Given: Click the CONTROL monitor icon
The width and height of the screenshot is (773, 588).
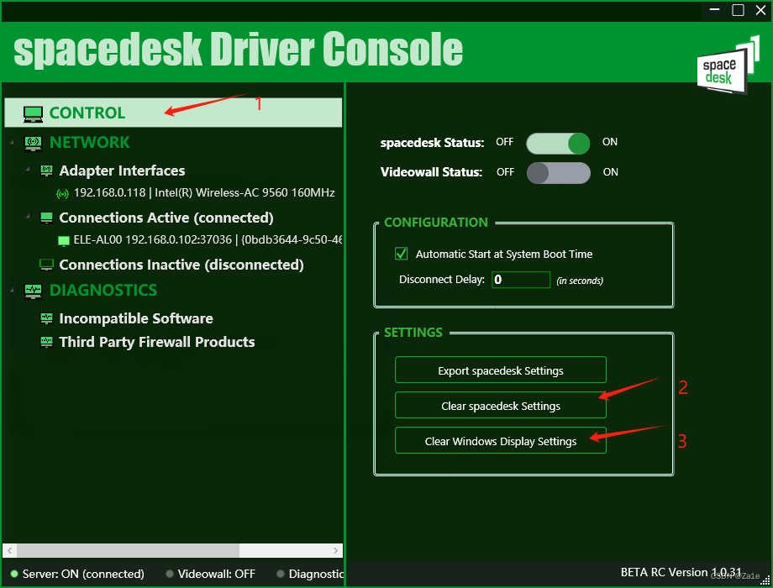Looking at the screenshot, I should (x=33, y=114).
